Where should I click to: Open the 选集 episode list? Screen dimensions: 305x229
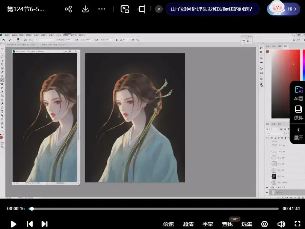pyautogui.click(x=247, y=224)
